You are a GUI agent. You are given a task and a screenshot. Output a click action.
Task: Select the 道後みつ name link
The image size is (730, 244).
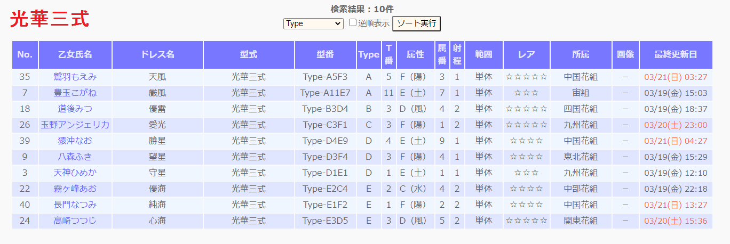75,109
